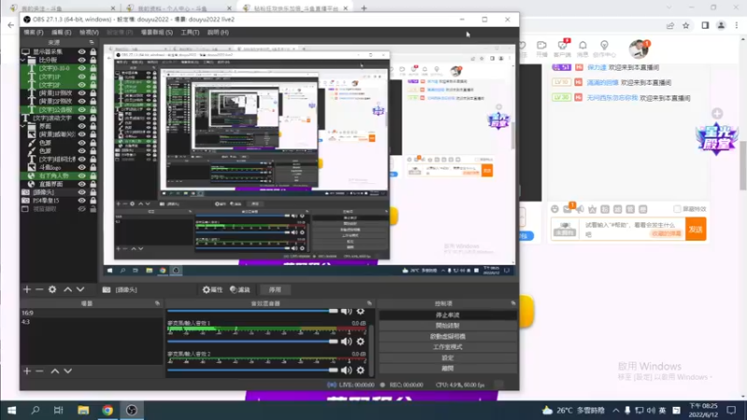Undock the 控制項 panel using its header icon
Viewport: 747px width, 420px height.
513,303
